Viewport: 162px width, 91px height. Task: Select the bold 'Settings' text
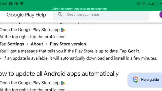point(16,44)
